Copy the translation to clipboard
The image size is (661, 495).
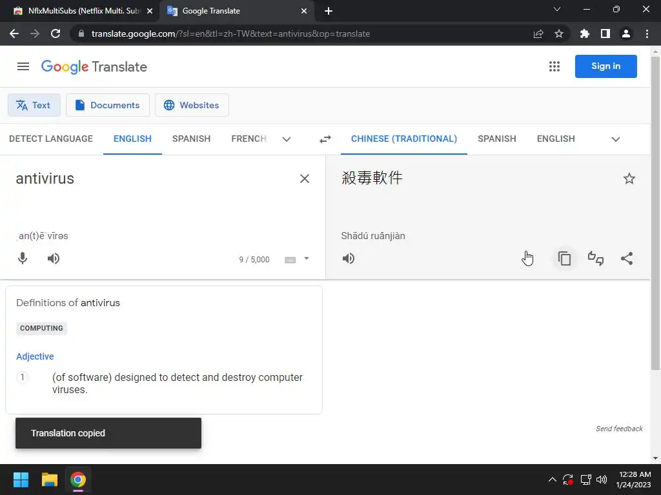coord(564,258)
